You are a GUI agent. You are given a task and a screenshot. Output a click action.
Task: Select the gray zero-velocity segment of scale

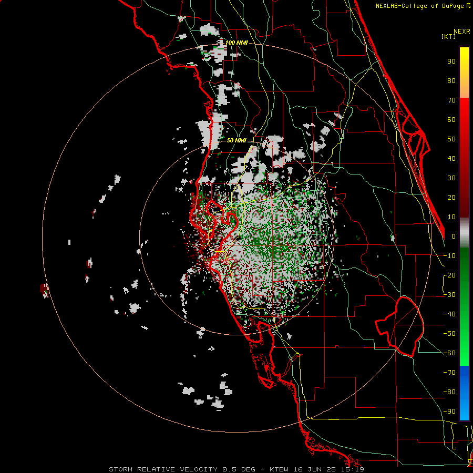(x=464, y=233)
